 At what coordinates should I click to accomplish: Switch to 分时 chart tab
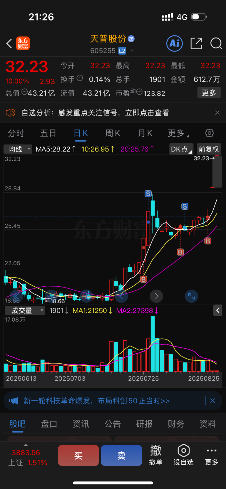[16, 133]
